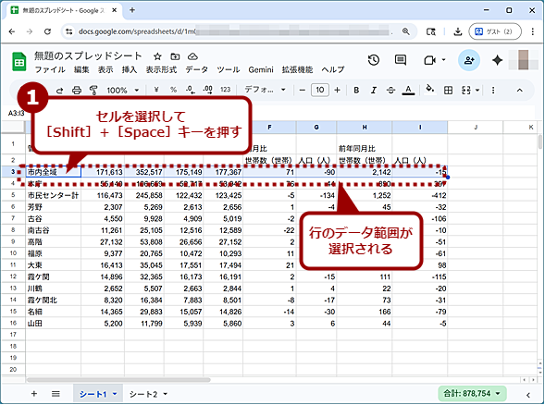Viewport: 545px width, 405px height.
Task: Click the move to folder icon
Action: tap(175, 56)
